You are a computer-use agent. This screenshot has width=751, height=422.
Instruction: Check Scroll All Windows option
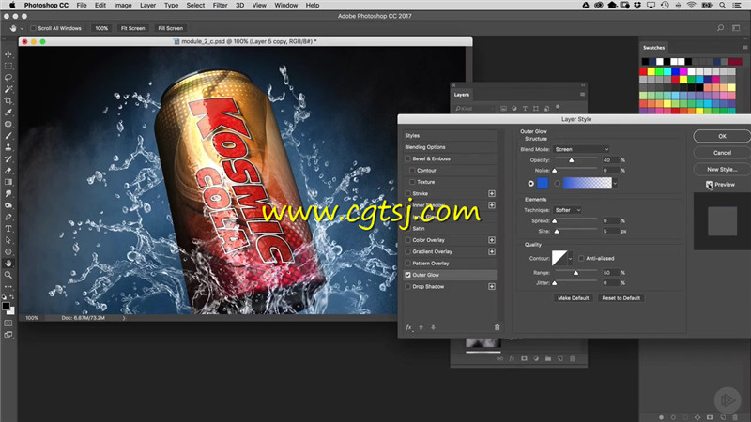33,28
